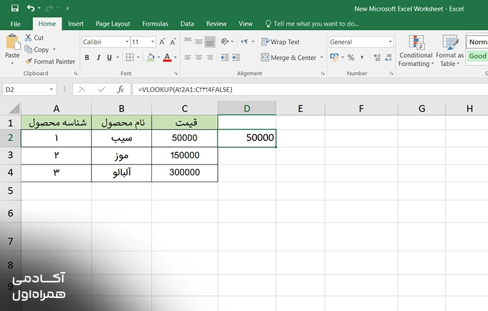Click Merge & Center
Screen dimensions: 488x311
pos(288,58)
